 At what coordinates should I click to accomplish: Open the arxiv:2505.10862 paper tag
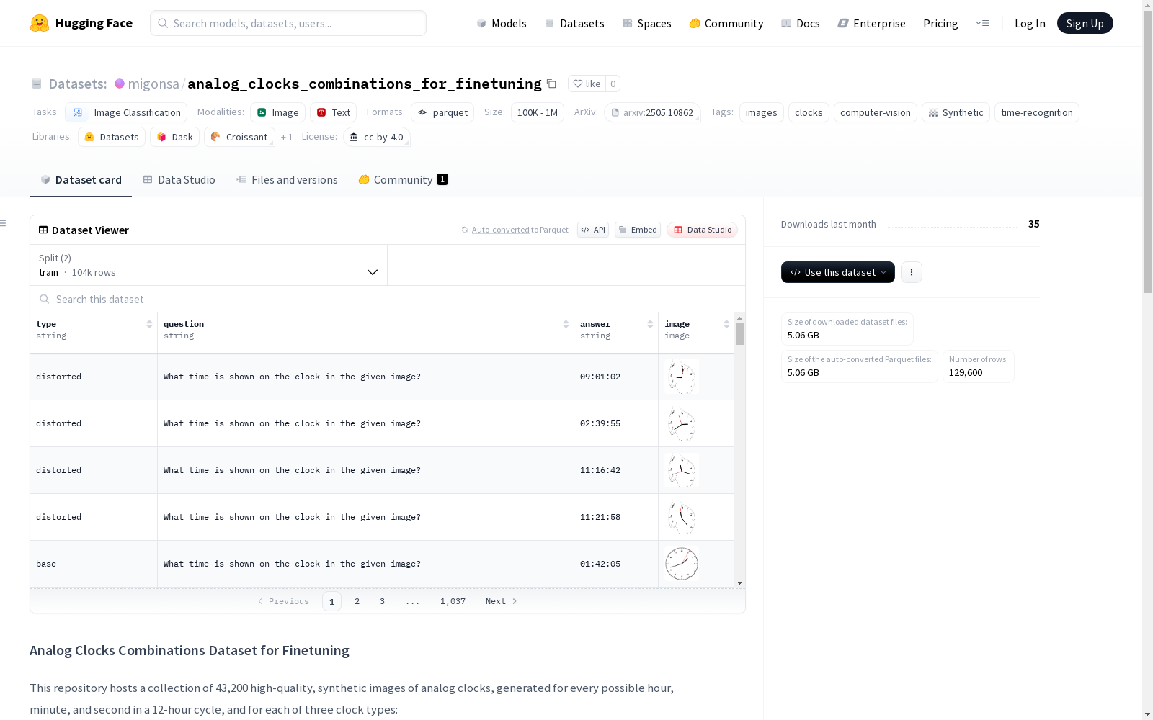click(652, 112)
